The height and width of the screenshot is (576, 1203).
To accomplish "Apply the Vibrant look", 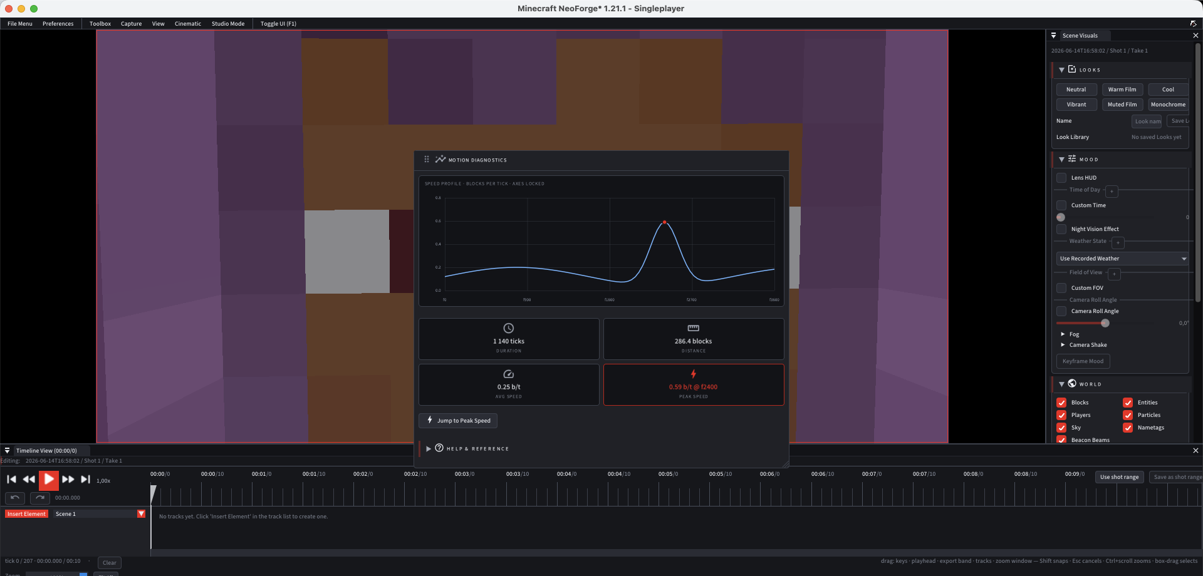I will click(1076, 105).
